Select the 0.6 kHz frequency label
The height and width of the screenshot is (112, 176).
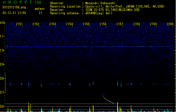[x=2, y=106]
